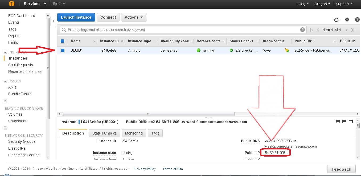The height and width of the screenshot is (176, 361).
Task: Collapse the ELASTIC BLOCK STORE section
Action: point(5,101)
